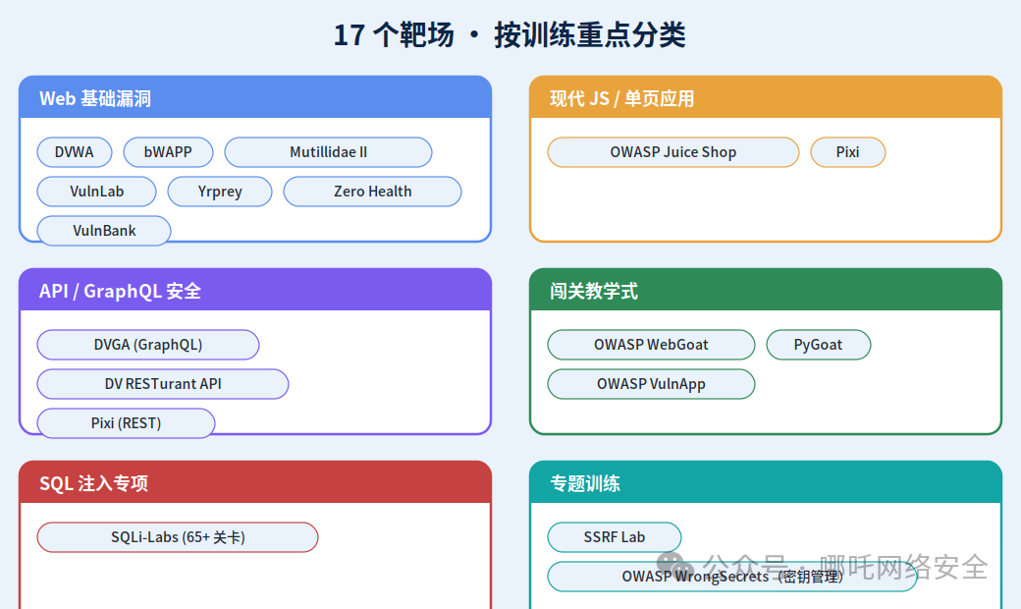Click the OWASP WrongSecrets pill
Viewport: 1021px width, 609px height.
point(732,577)
